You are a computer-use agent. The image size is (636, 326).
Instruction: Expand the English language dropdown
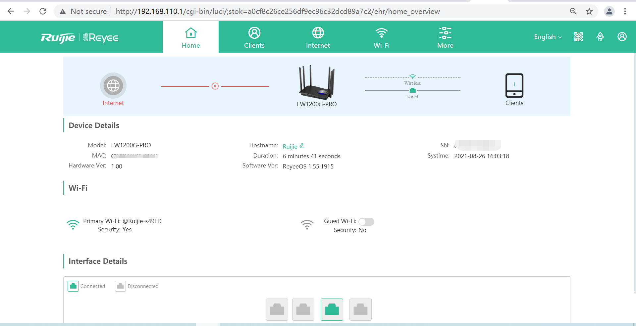pos(548,37)
